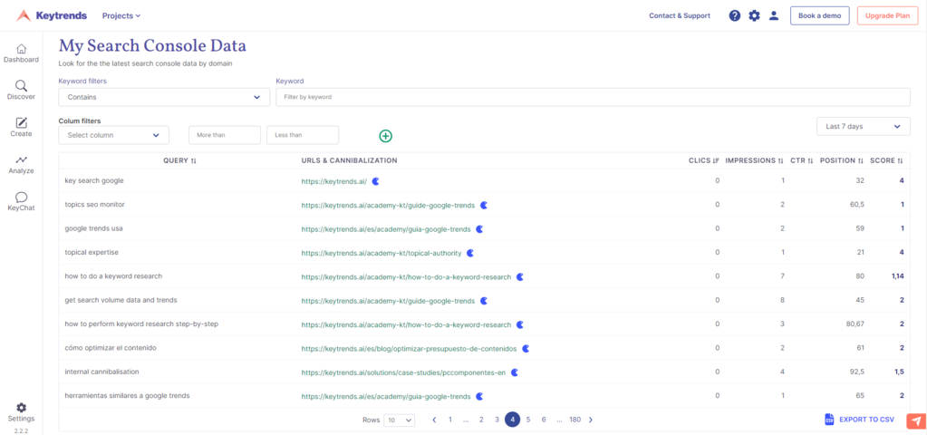
Task: Click Filter by keyword input field
Action: point(593,97)
